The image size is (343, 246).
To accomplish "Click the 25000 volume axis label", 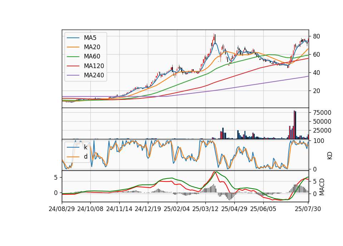I will point(322,130).
